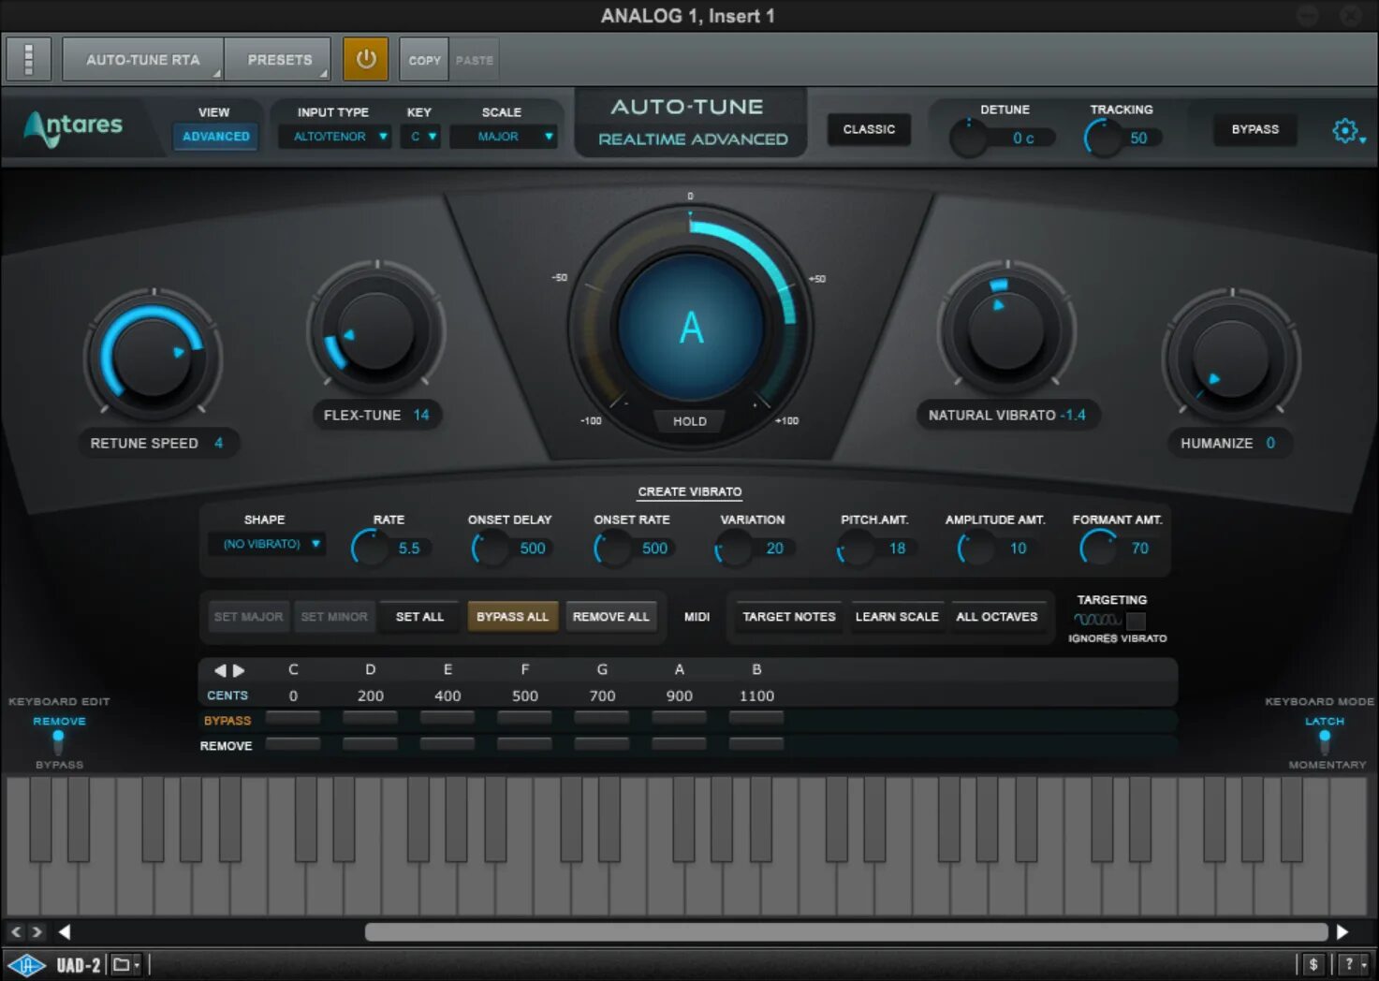The height and width of the screenshot is (981, 1379).
Task: Toggle the Targeting Ignores Vibrato button
Action: [x=1136, y=621]
